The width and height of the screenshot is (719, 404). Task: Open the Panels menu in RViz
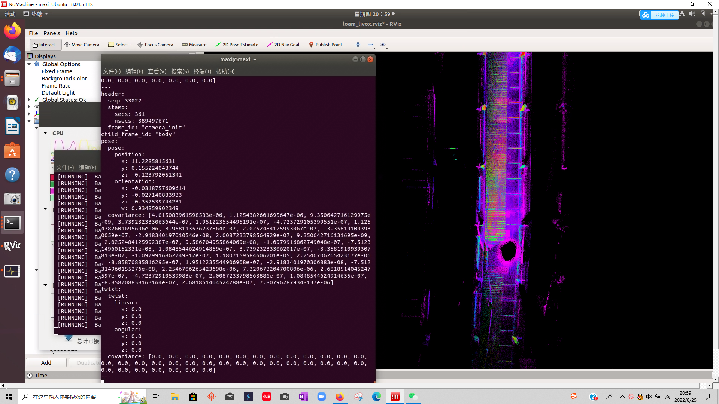(x=51, y=33)
